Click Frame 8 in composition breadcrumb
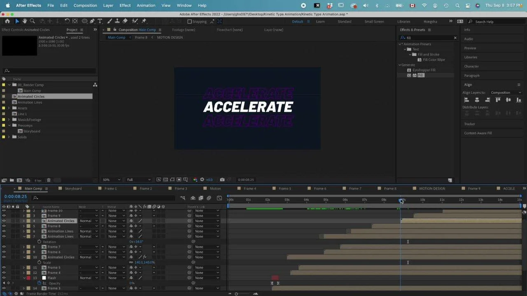The image size is (527, 296). [141, 37]
